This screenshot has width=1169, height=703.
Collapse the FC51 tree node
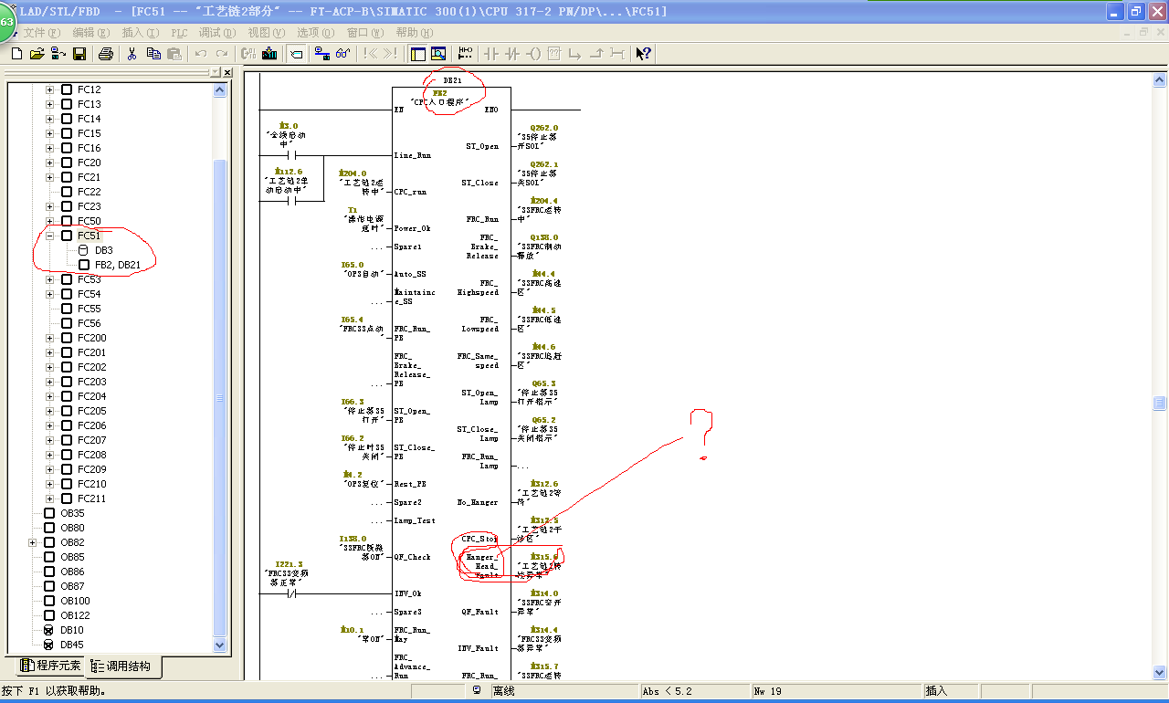[49, 236]
